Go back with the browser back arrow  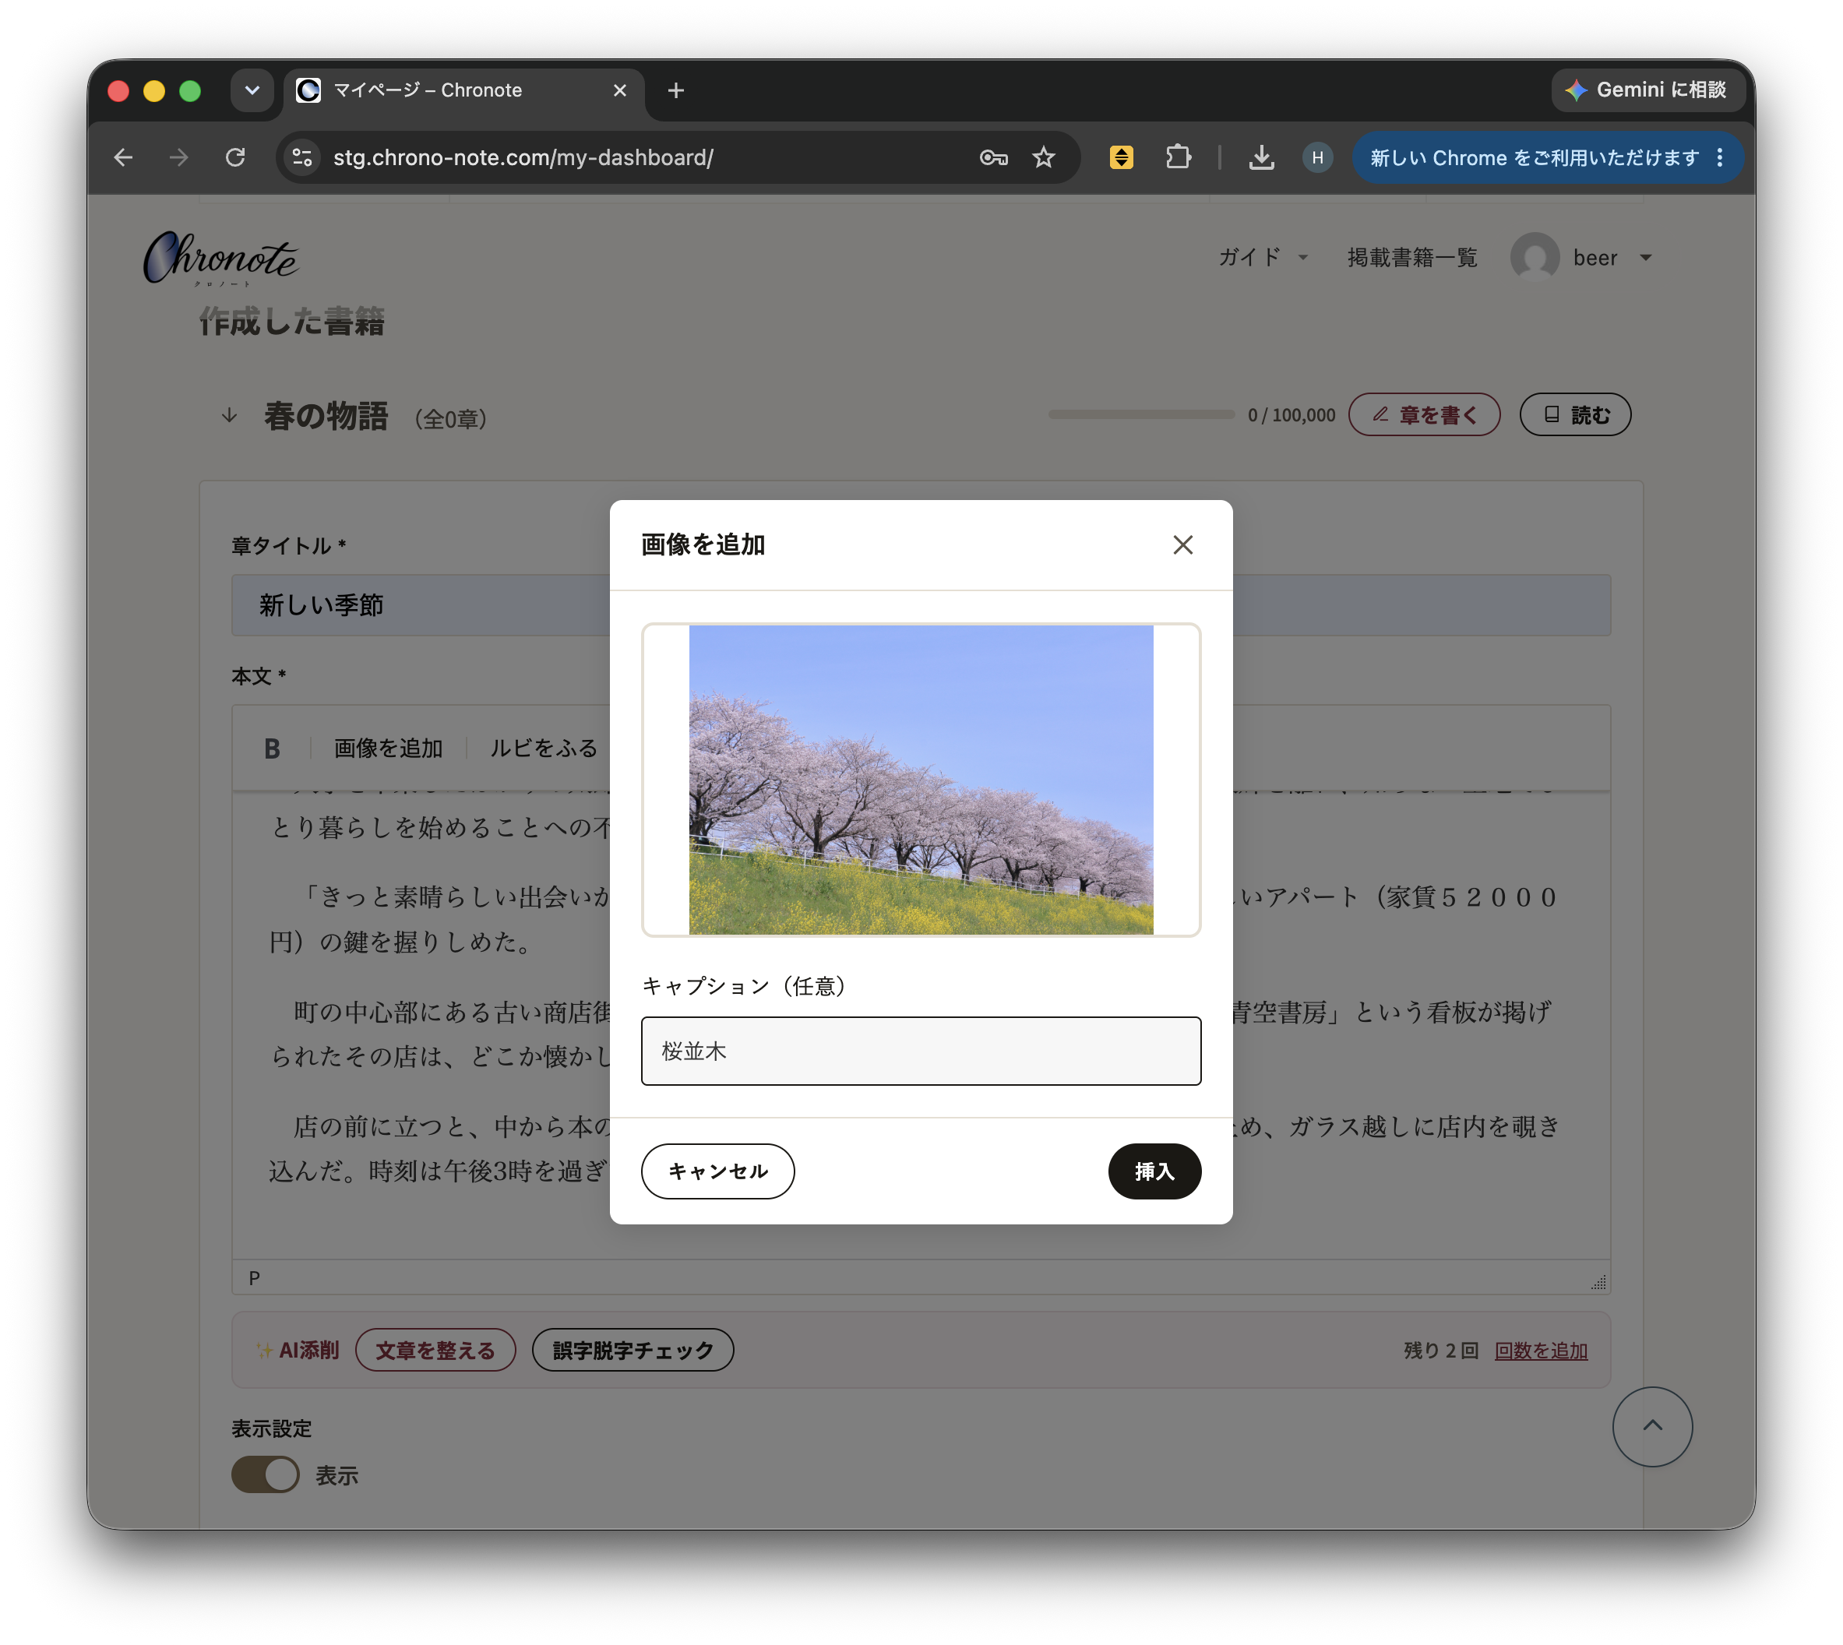coord(124,157)
